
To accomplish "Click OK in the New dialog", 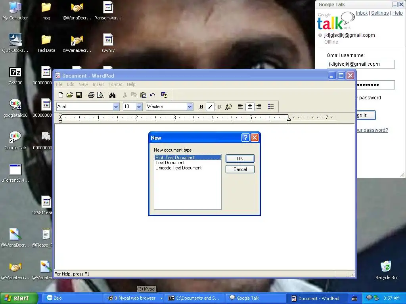I will click(x=240, y=158).
